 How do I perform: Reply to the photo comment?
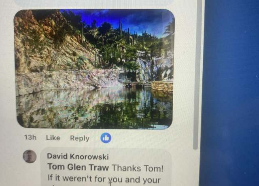click(x=80, y=138)
